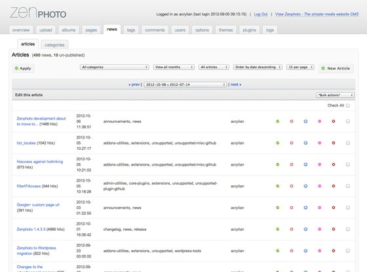This screenshot has height=272, width=367.
Task: Select checkbox for htaccess against hotlinking
Action: tap(348, 164)
